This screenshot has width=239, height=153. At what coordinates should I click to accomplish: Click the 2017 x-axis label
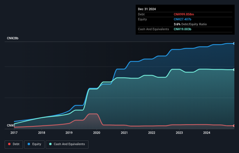coord(14,133)
